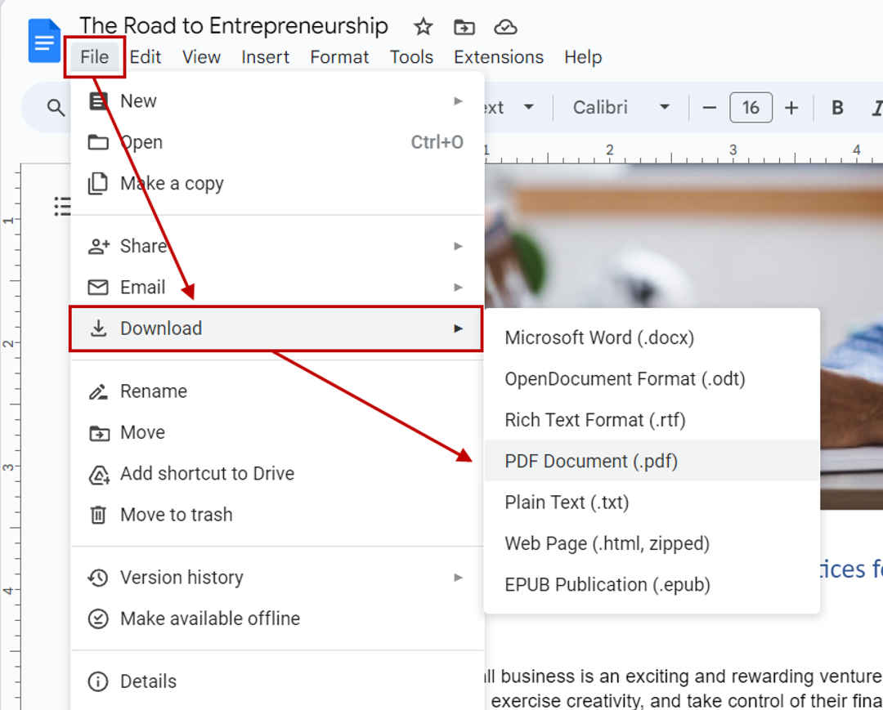Choose EPUB Publication (.epub) download option
Image resolution: width=883 pixels, height=710 pixels.
[x=608, y=584]
